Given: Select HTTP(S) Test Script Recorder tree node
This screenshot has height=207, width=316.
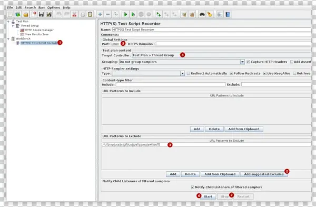Looking at the screenshot, I should [x=39, y=43].
